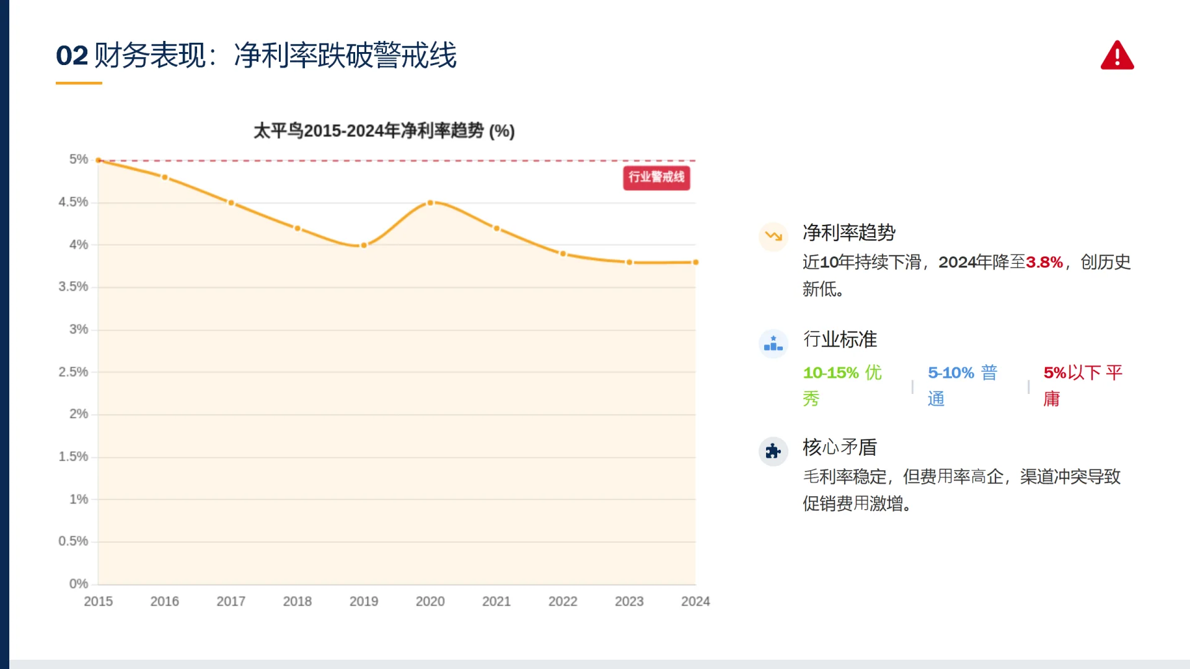Screen dimensions: 1190x669
Task: Click the 行业标准 heading
Action: [840, 339]
